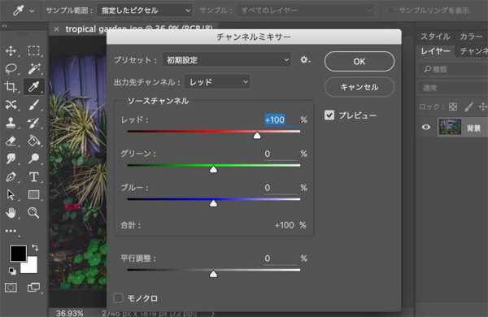
Task: Select the Rectangle shape tool
Action: pos(33,195)
